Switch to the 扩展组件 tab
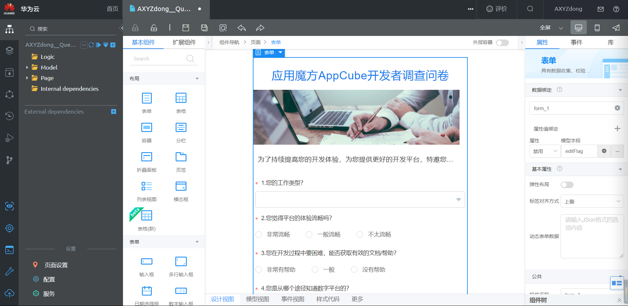 point(184,42)
